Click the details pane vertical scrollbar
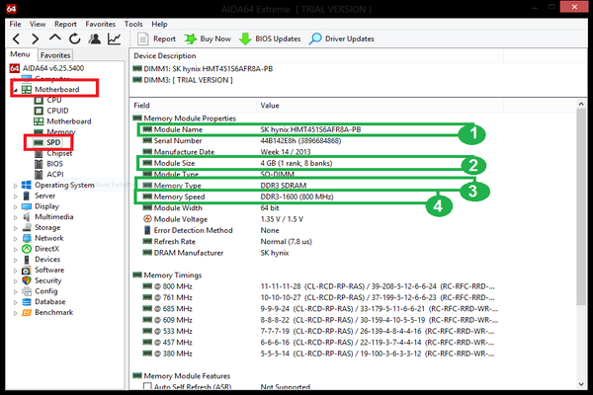 [581, 206]
